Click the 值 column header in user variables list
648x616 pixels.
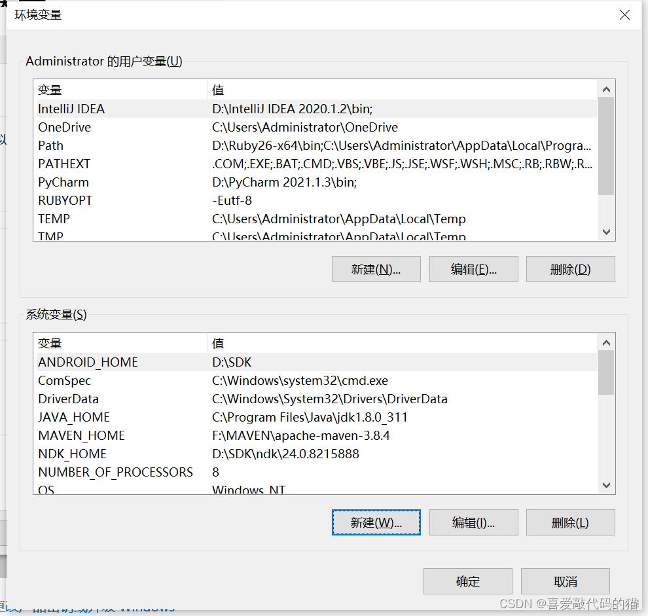point(402,90)
